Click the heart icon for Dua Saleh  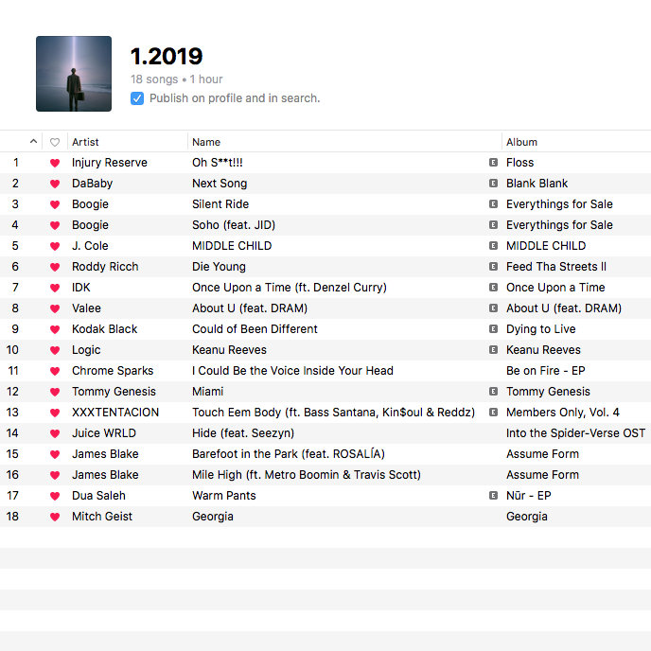54,496
